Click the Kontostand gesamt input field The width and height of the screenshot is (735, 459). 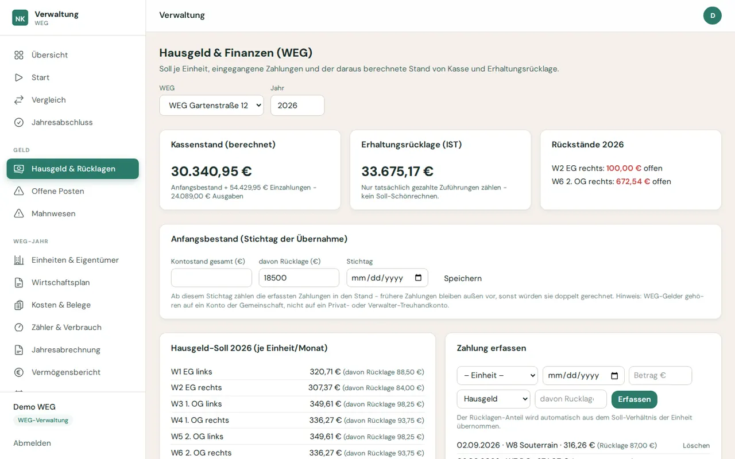click(211, 278)
